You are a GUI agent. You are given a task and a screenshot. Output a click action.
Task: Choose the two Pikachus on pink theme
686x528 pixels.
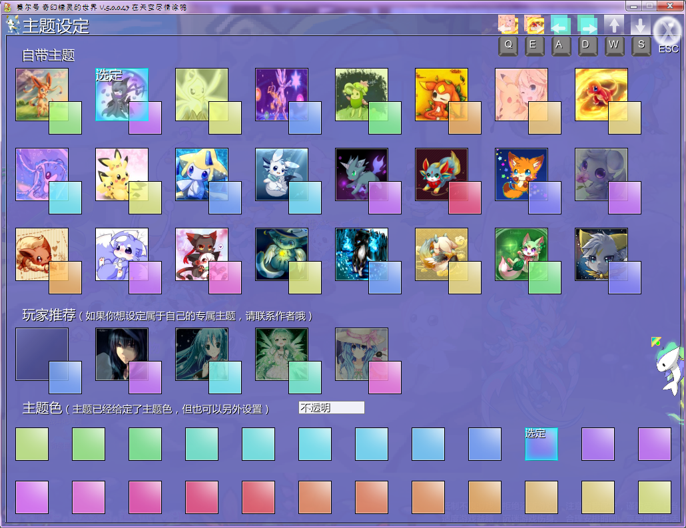pos(122,174)
